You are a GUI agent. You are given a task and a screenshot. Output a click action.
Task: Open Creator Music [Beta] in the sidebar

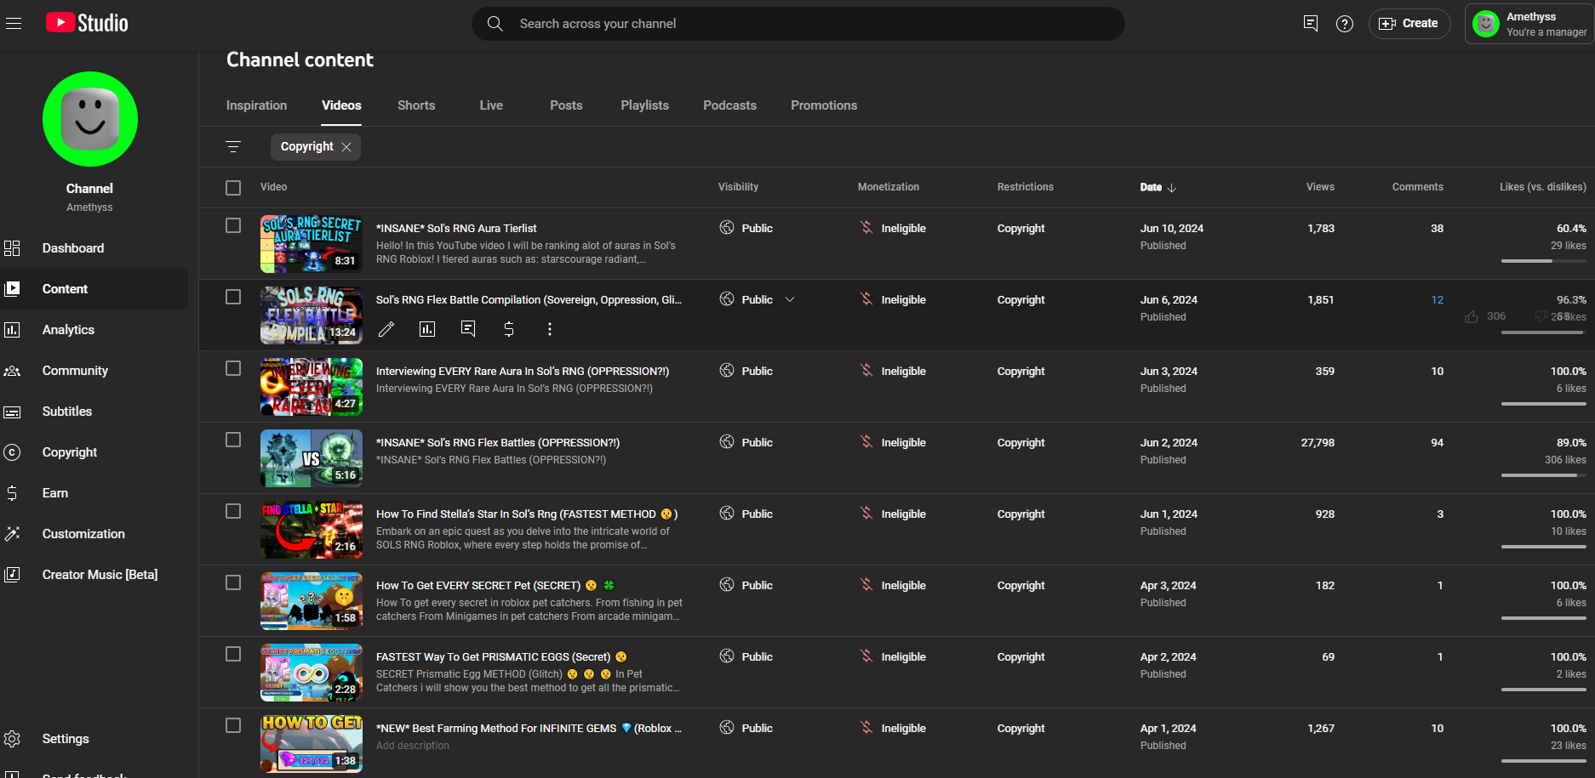94,575
